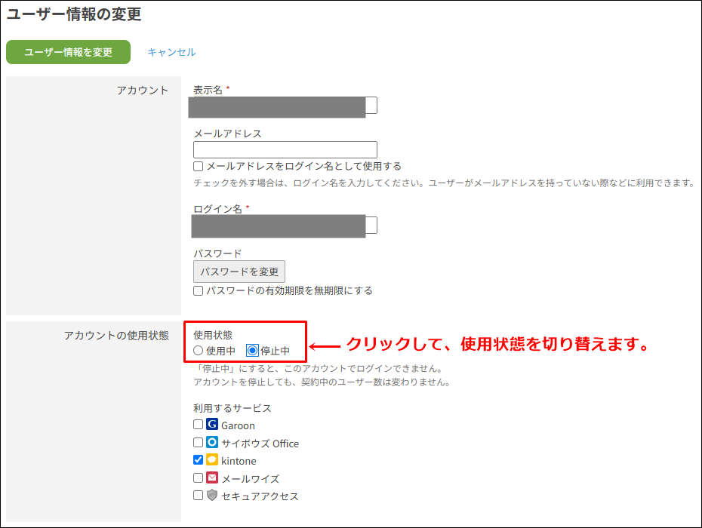Check the サイボウズ Office checkbox
Viewport: 702px width, 528px height.
tap(199, 443)
